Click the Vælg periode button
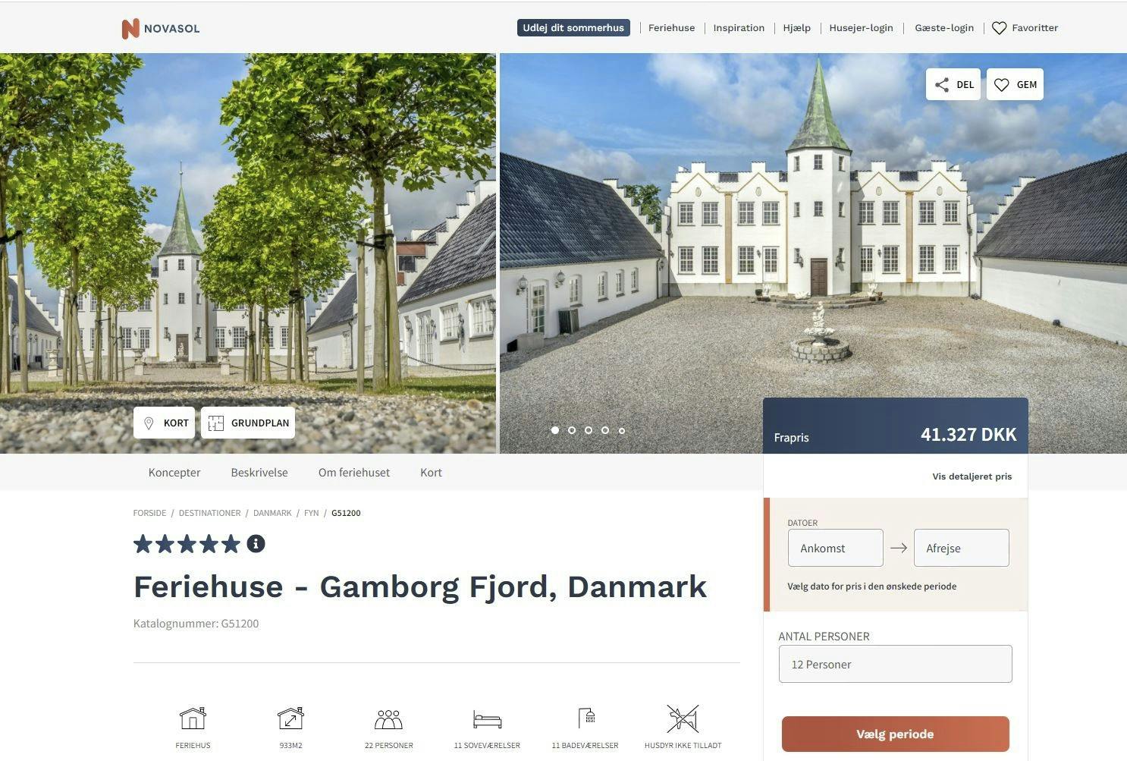 pos(895,734)
